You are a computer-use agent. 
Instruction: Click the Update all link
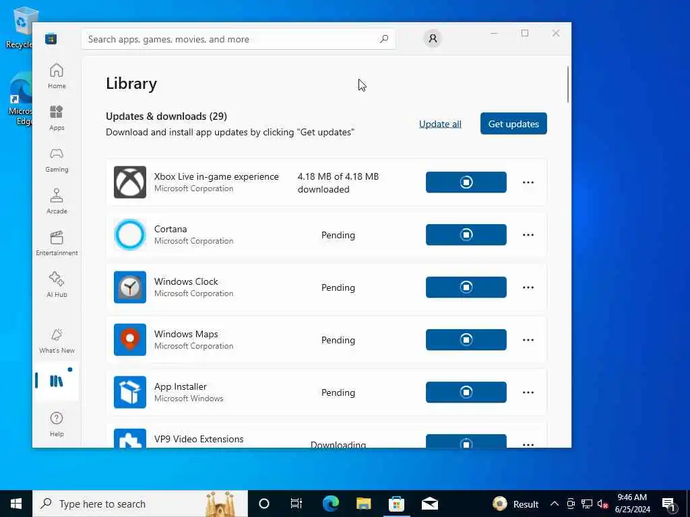coord(440,124)
